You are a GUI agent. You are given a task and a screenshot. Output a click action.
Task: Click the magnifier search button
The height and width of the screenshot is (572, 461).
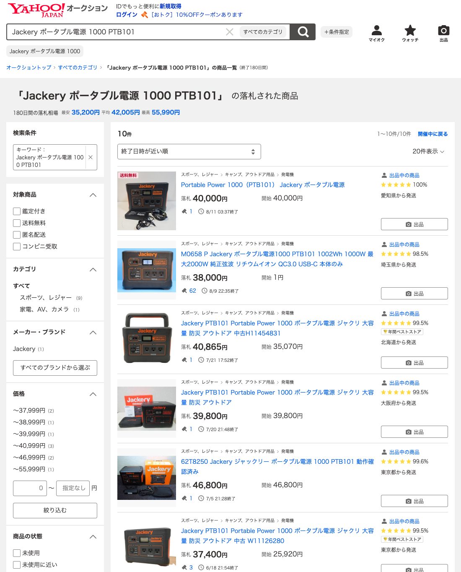[x=303, y=32]
